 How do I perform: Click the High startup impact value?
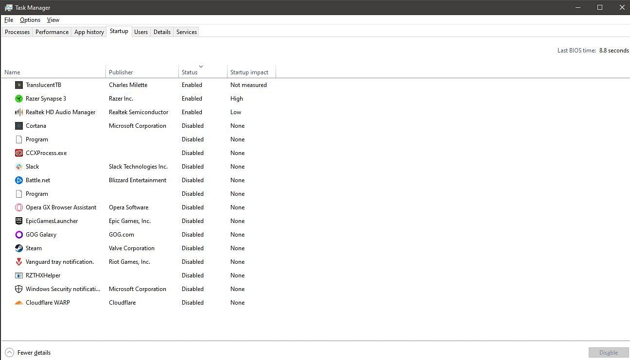coord(237,99)
